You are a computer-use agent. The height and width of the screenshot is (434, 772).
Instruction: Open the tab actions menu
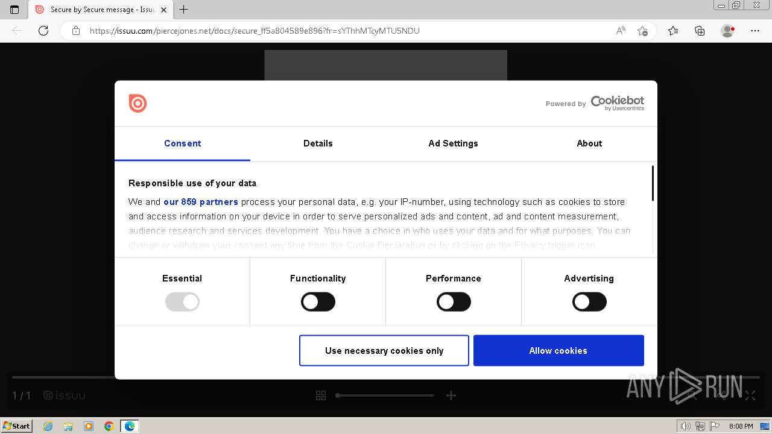click(x=14, y=10)
